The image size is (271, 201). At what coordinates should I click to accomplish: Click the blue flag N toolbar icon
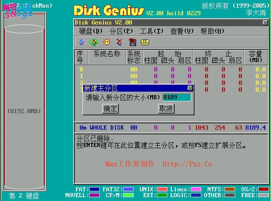click(82, 42)
